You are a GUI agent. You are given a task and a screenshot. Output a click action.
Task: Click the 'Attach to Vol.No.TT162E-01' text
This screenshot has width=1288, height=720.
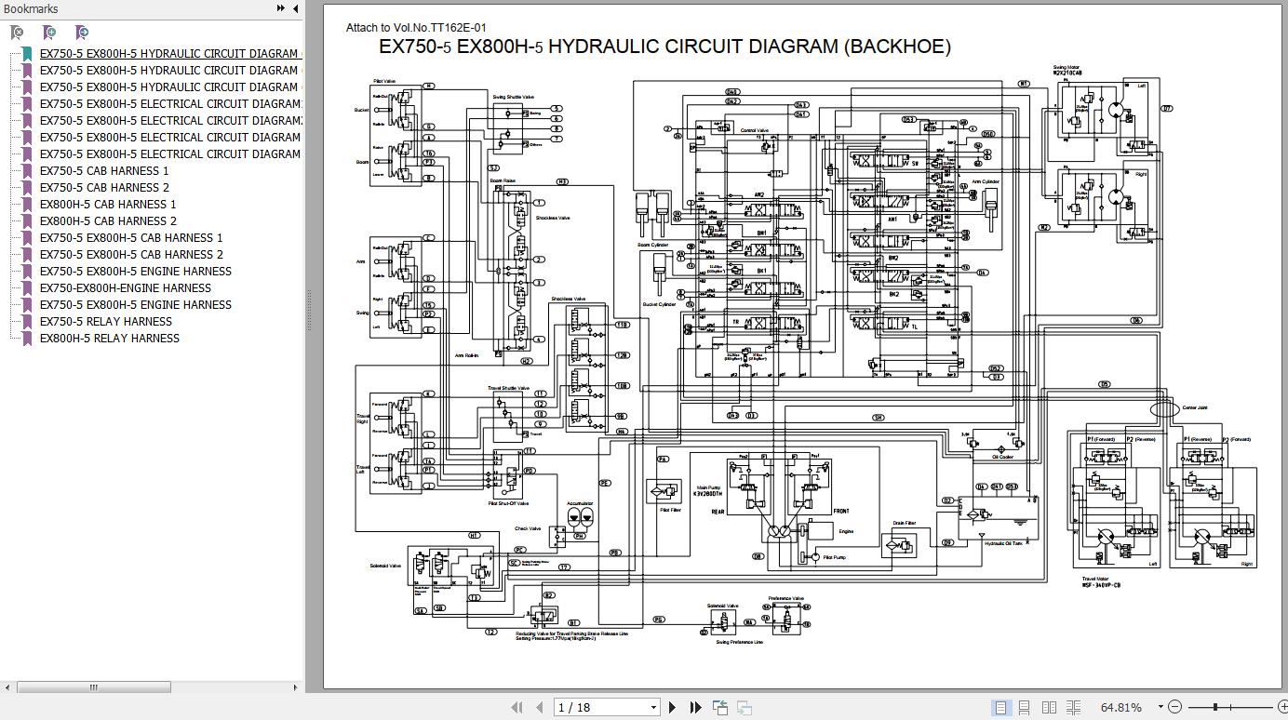(x=416, y=28)
